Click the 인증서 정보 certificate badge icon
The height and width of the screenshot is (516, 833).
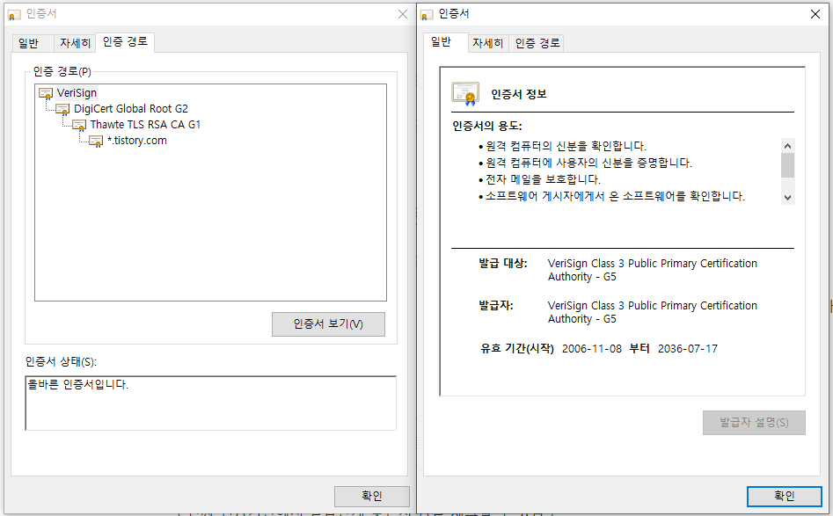(465, 94)
